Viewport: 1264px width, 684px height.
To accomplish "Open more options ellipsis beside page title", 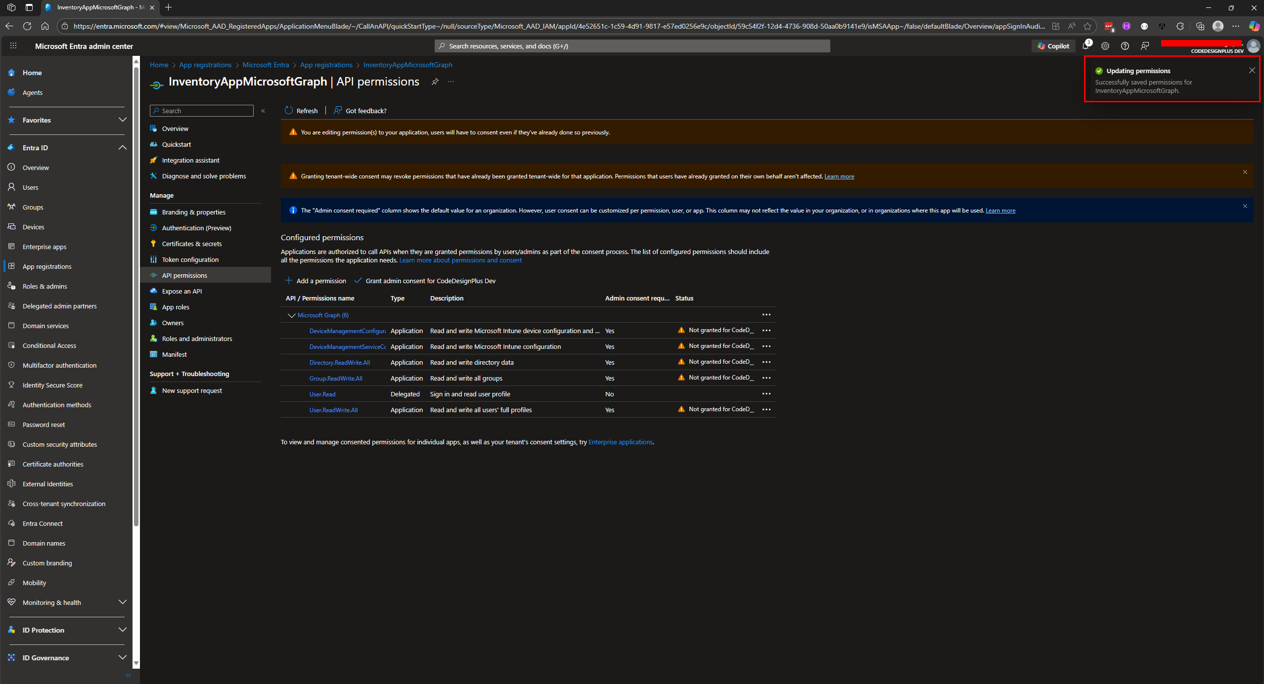I will point(451,82).
